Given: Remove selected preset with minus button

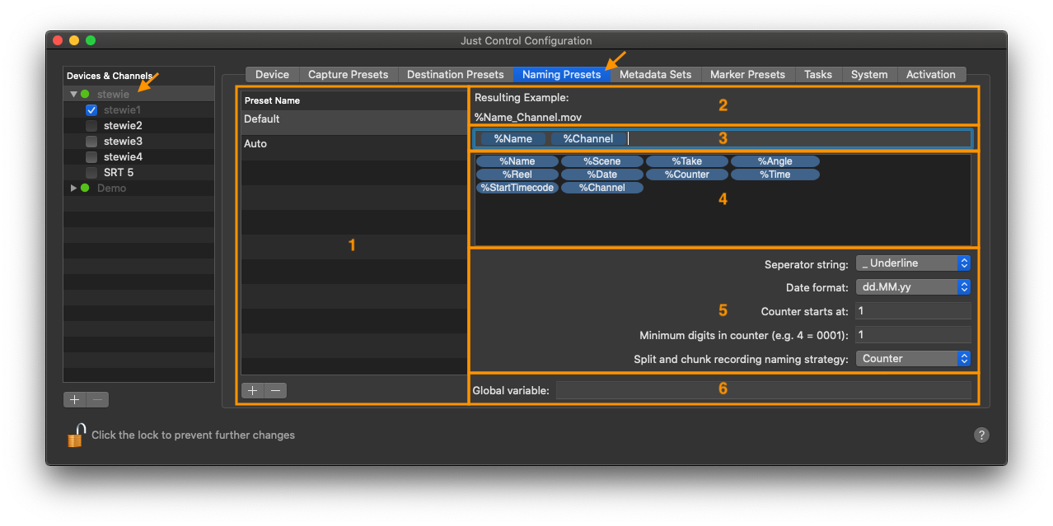Looking at the screenshot, I should tap(276, 390).
